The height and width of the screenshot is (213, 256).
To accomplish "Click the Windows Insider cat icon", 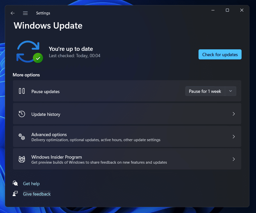I will pyautogui.click(x=22, y=159).
